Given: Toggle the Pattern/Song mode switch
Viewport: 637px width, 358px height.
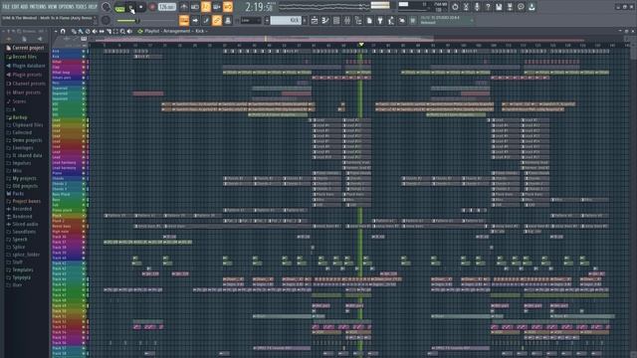Looking at the screenshot, I should pos(119,7).
